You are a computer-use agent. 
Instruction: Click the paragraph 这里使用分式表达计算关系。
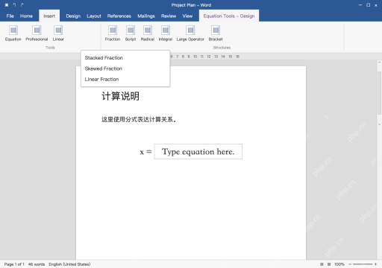point(139,120)
